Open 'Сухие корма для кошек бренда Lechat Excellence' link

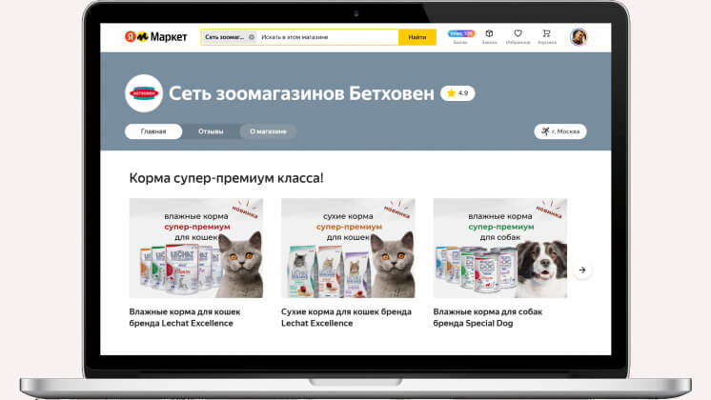pyautogui.click(x=346, y=317)
